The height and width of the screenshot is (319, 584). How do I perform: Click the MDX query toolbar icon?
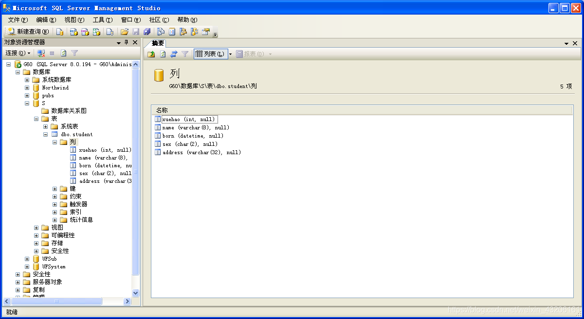click(x=73, y=32)
